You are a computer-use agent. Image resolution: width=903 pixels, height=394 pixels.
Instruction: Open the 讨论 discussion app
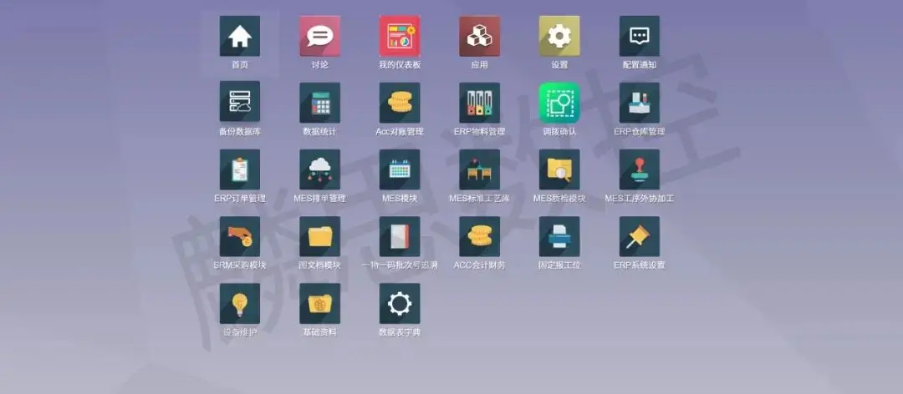pyautogui.click(x=319, y=36)
